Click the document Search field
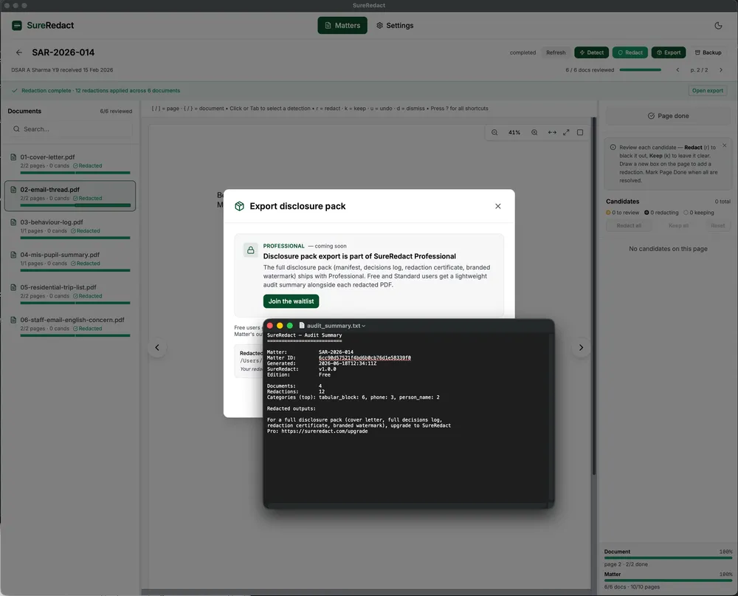The width and height of the screenshot is (738, 596). pyautogui.click(x=71, y=129)
